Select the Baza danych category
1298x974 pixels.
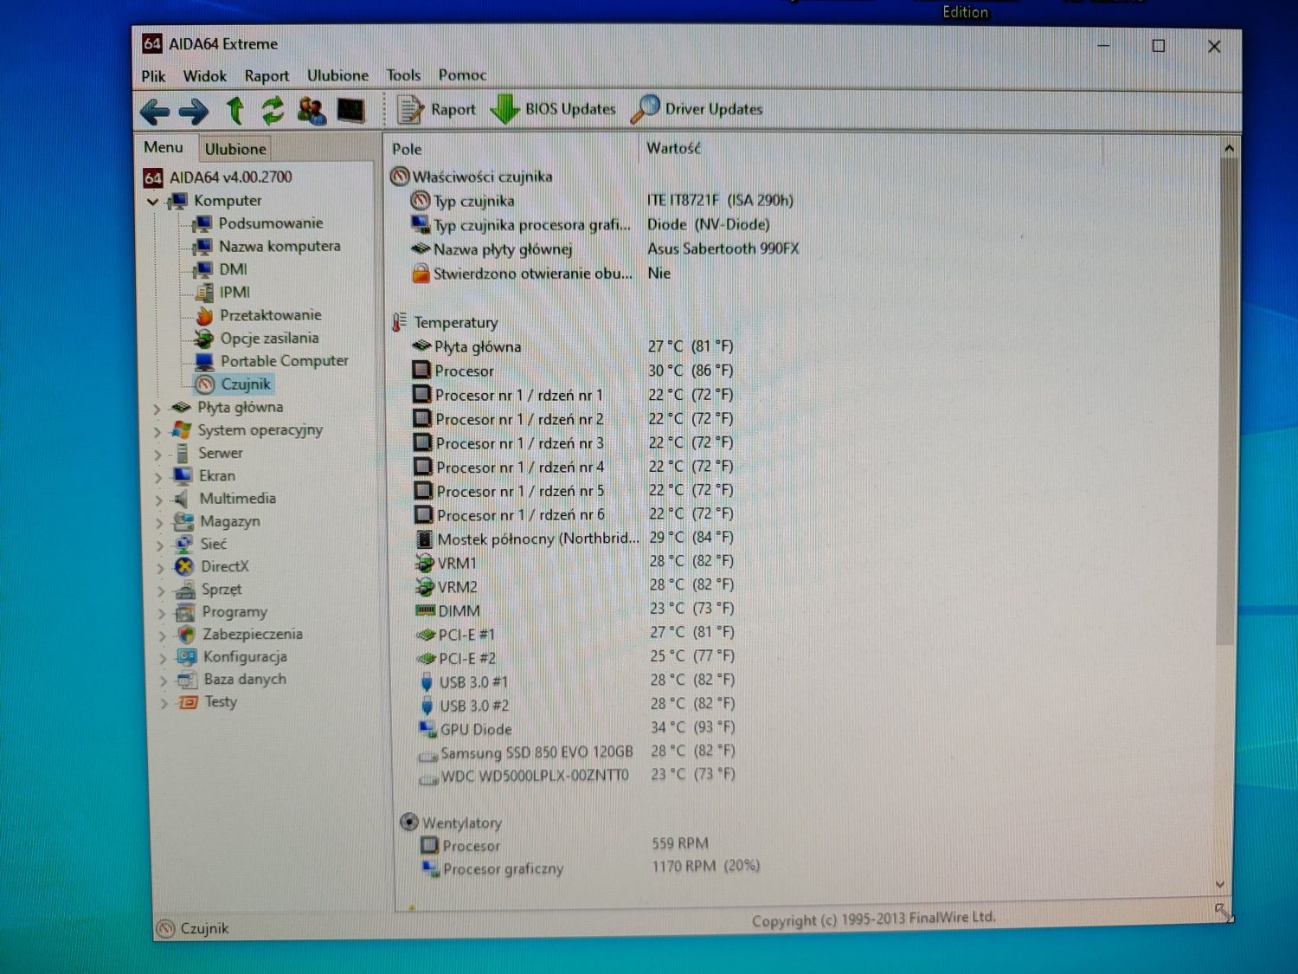[x=232, y=680]
